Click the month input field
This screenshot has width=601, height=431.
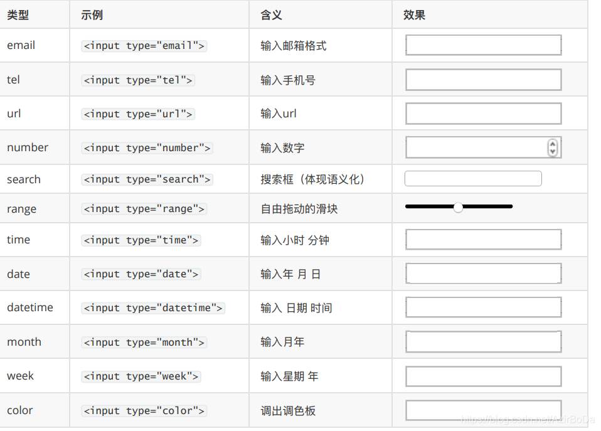point(483,342)
